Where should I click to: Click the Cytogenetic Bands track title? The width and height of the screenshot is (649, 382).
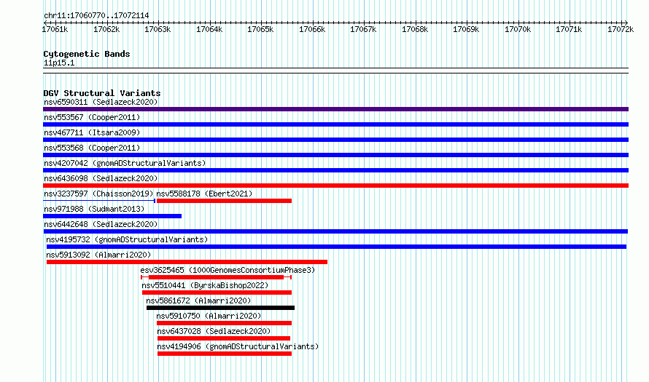(87, 54)
